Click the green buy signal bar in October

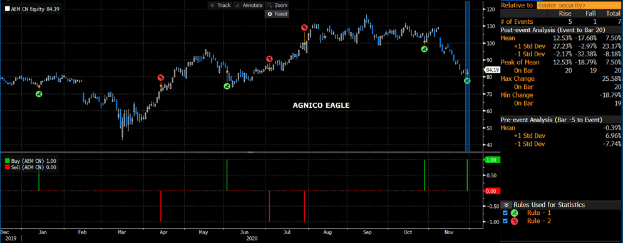(x=425, y=175)
